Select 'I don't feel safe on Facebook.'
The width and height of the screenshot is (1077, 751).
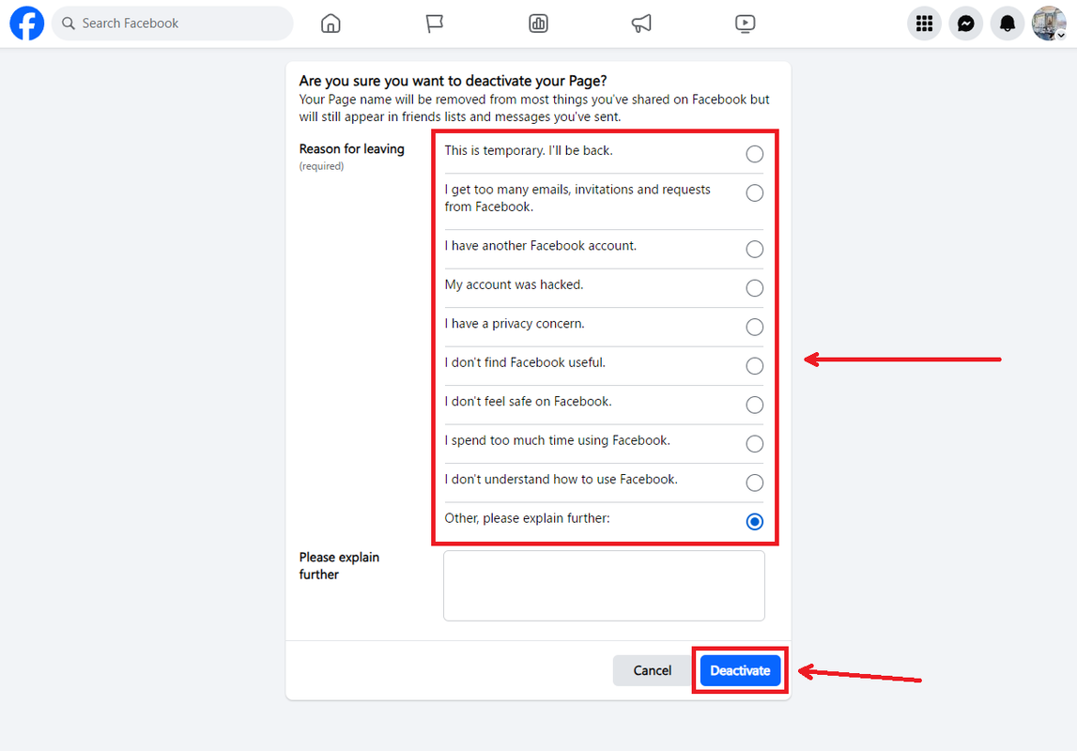tap(754, 405)
